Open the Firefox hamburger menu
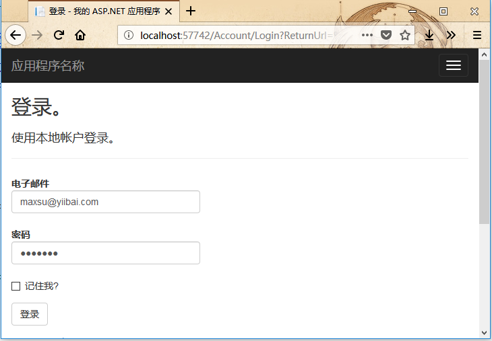Viewport: 492px width, 341px height. (477, 35)
